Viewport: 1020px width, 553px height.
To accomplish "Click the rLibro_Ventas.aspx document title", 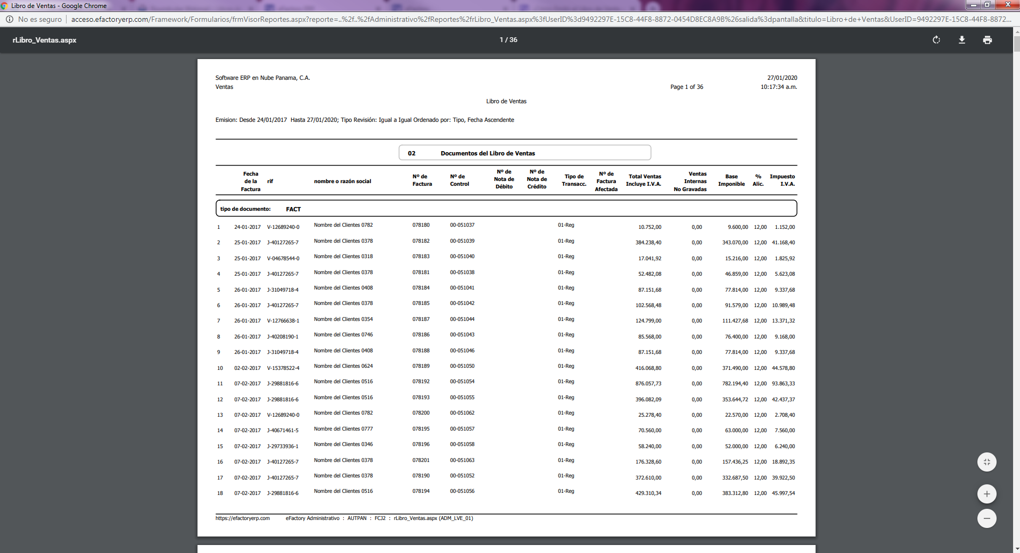I will click(45, 40).
